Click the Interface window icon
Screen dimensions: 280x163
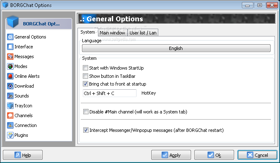tap(10, 47)
